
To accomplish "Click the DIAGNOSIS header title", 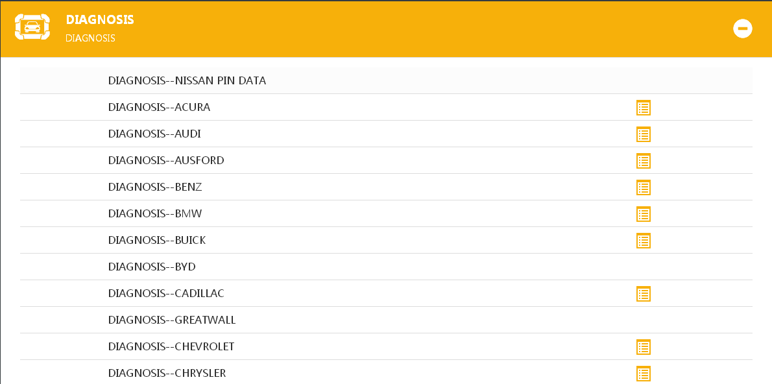I will (100, 20).
